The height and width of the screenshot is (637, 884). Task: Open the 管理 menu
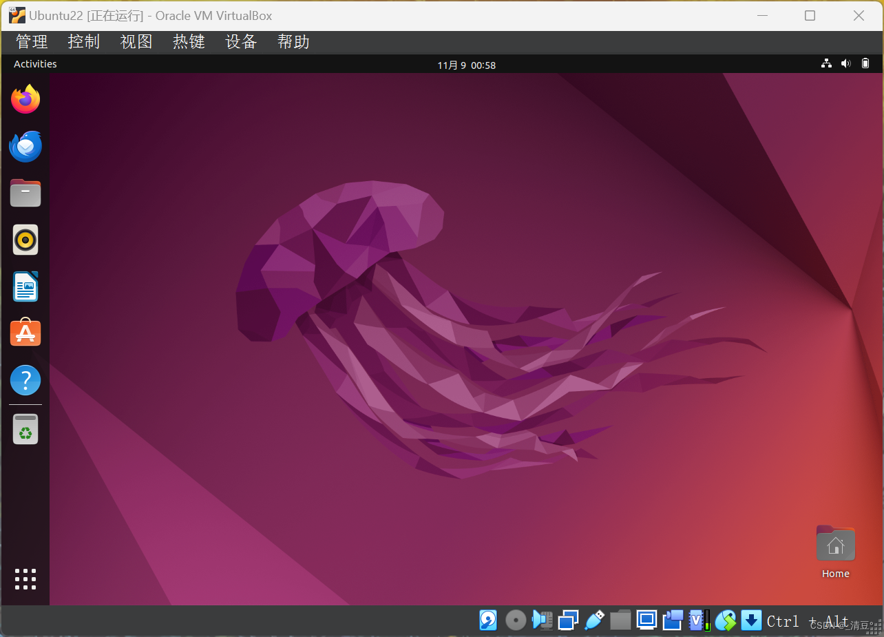click(x=32, y=42)
